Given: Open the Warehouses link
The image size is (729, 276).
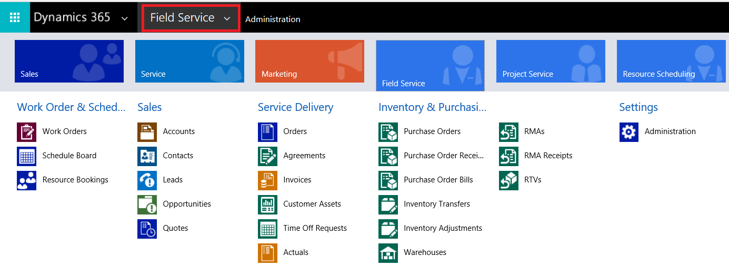Looking at the screenshot, I should (x=425, y=252).
